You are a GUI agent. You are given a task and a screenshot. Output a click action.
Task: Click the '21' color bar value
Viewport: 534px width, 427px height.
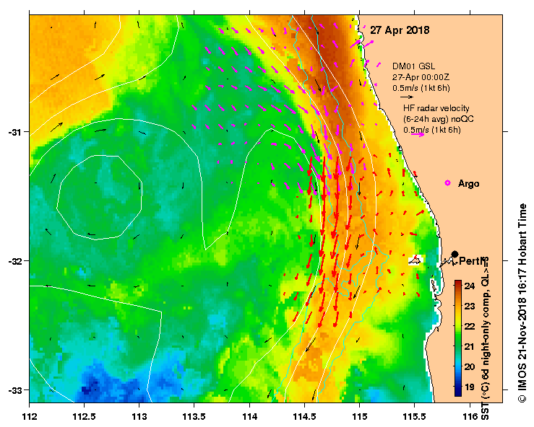pos(470,347)
